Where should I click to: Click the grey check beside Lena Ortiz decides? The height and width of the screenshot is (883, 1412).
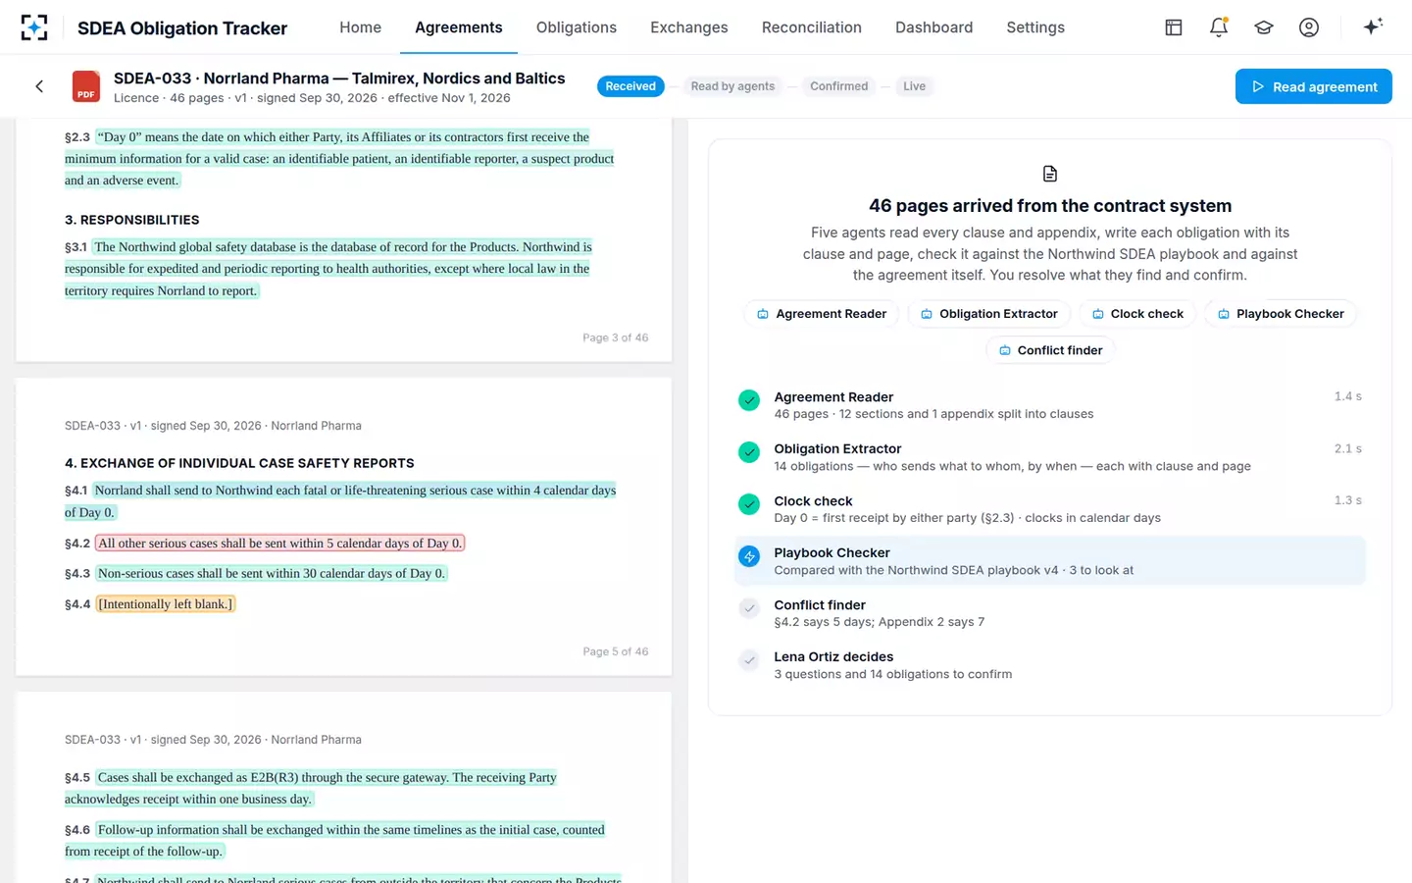coord(749,660)
